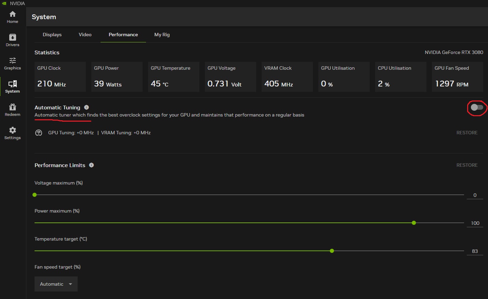
Task: Open the Fan speed target Automatic dropdown
Action: [56, 284]
